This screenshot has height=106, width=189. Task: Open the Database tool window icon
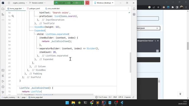click(134, 14)
